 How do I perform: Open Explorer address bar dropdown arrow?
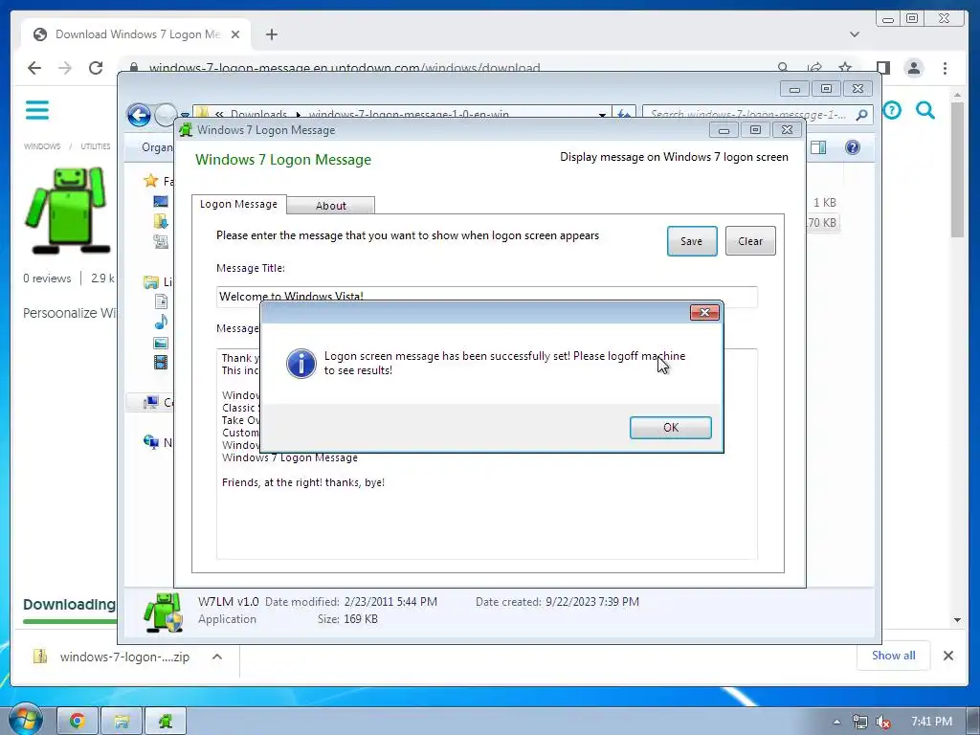(x=602, y=115)
